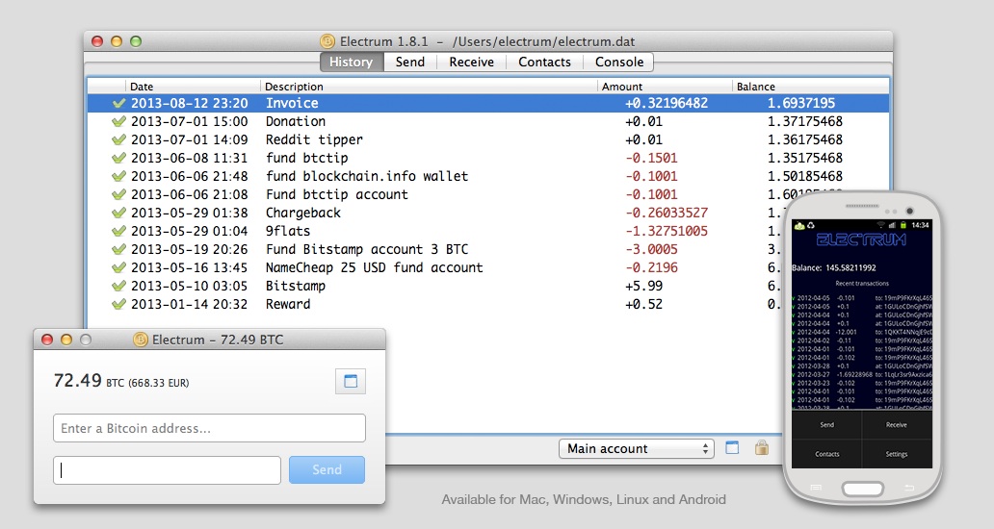Select 'Fund Bitstamp account 3 BTC' entry

pos(367,250)
